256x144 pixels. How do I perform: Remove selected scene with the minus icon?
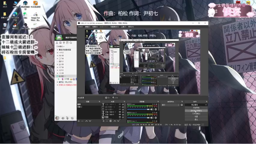82,121
